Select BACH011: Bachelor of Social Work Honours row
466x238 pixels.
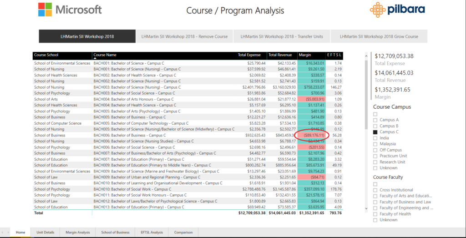(187, 195)
